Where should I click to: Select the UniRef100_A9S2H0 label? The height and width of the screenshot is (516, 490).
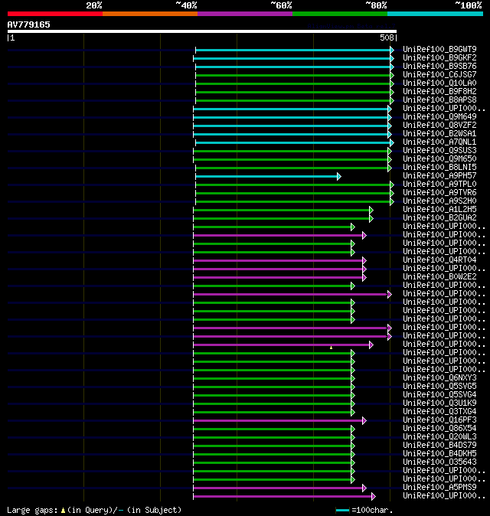click(439, 201)
